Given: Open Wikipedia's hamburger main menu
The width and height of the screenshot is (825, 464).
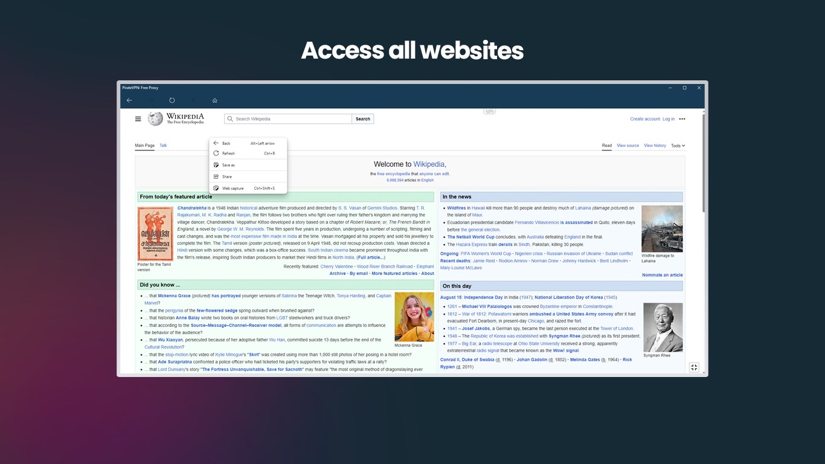Looking at the screenshot, I should [138, 119].
